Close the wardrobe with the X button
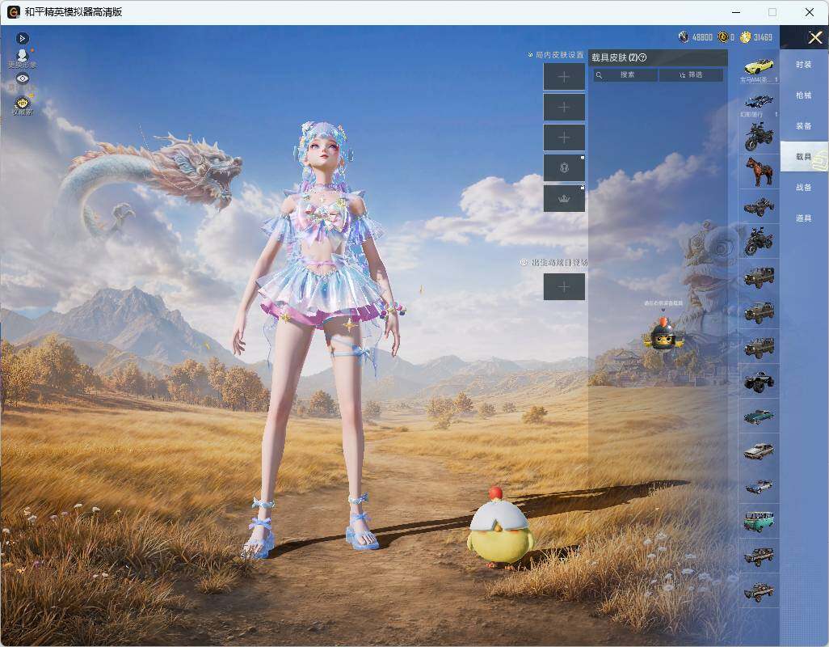 coord(814,37)
